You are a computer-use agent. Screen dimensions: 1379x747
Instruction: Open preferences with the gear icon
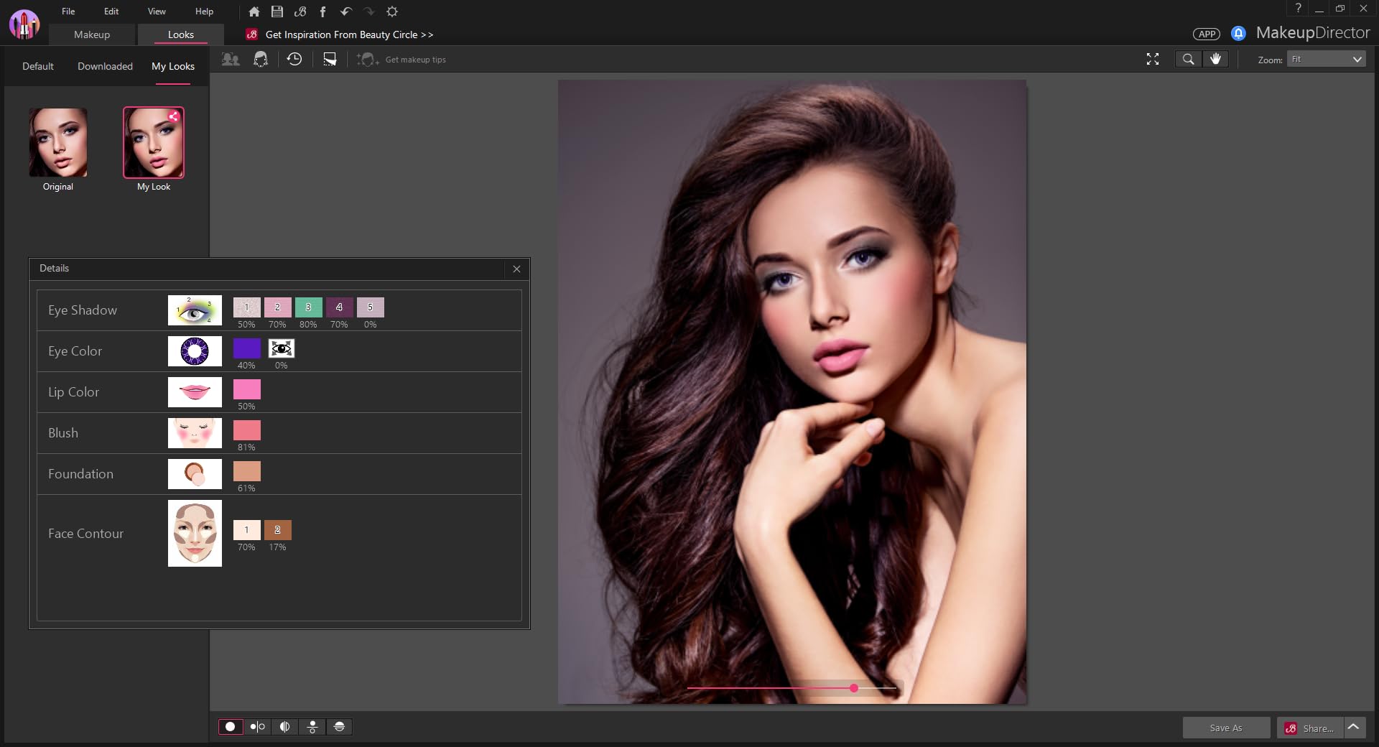[x=392, y=11]
